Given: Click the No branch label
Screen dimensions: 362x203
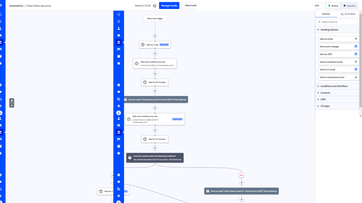Looking at the screenshot, I should pyautogui.click(x=241, y=175).
